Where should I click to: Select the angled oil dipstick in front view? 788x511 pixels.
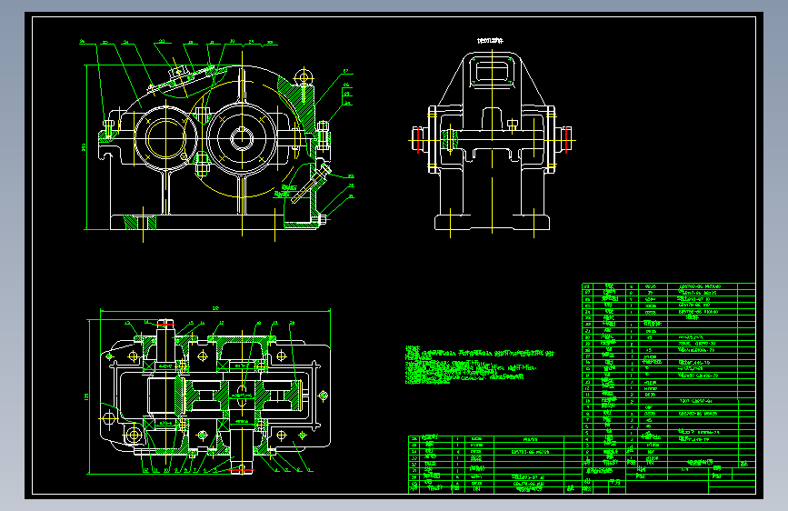pos(311,183)
